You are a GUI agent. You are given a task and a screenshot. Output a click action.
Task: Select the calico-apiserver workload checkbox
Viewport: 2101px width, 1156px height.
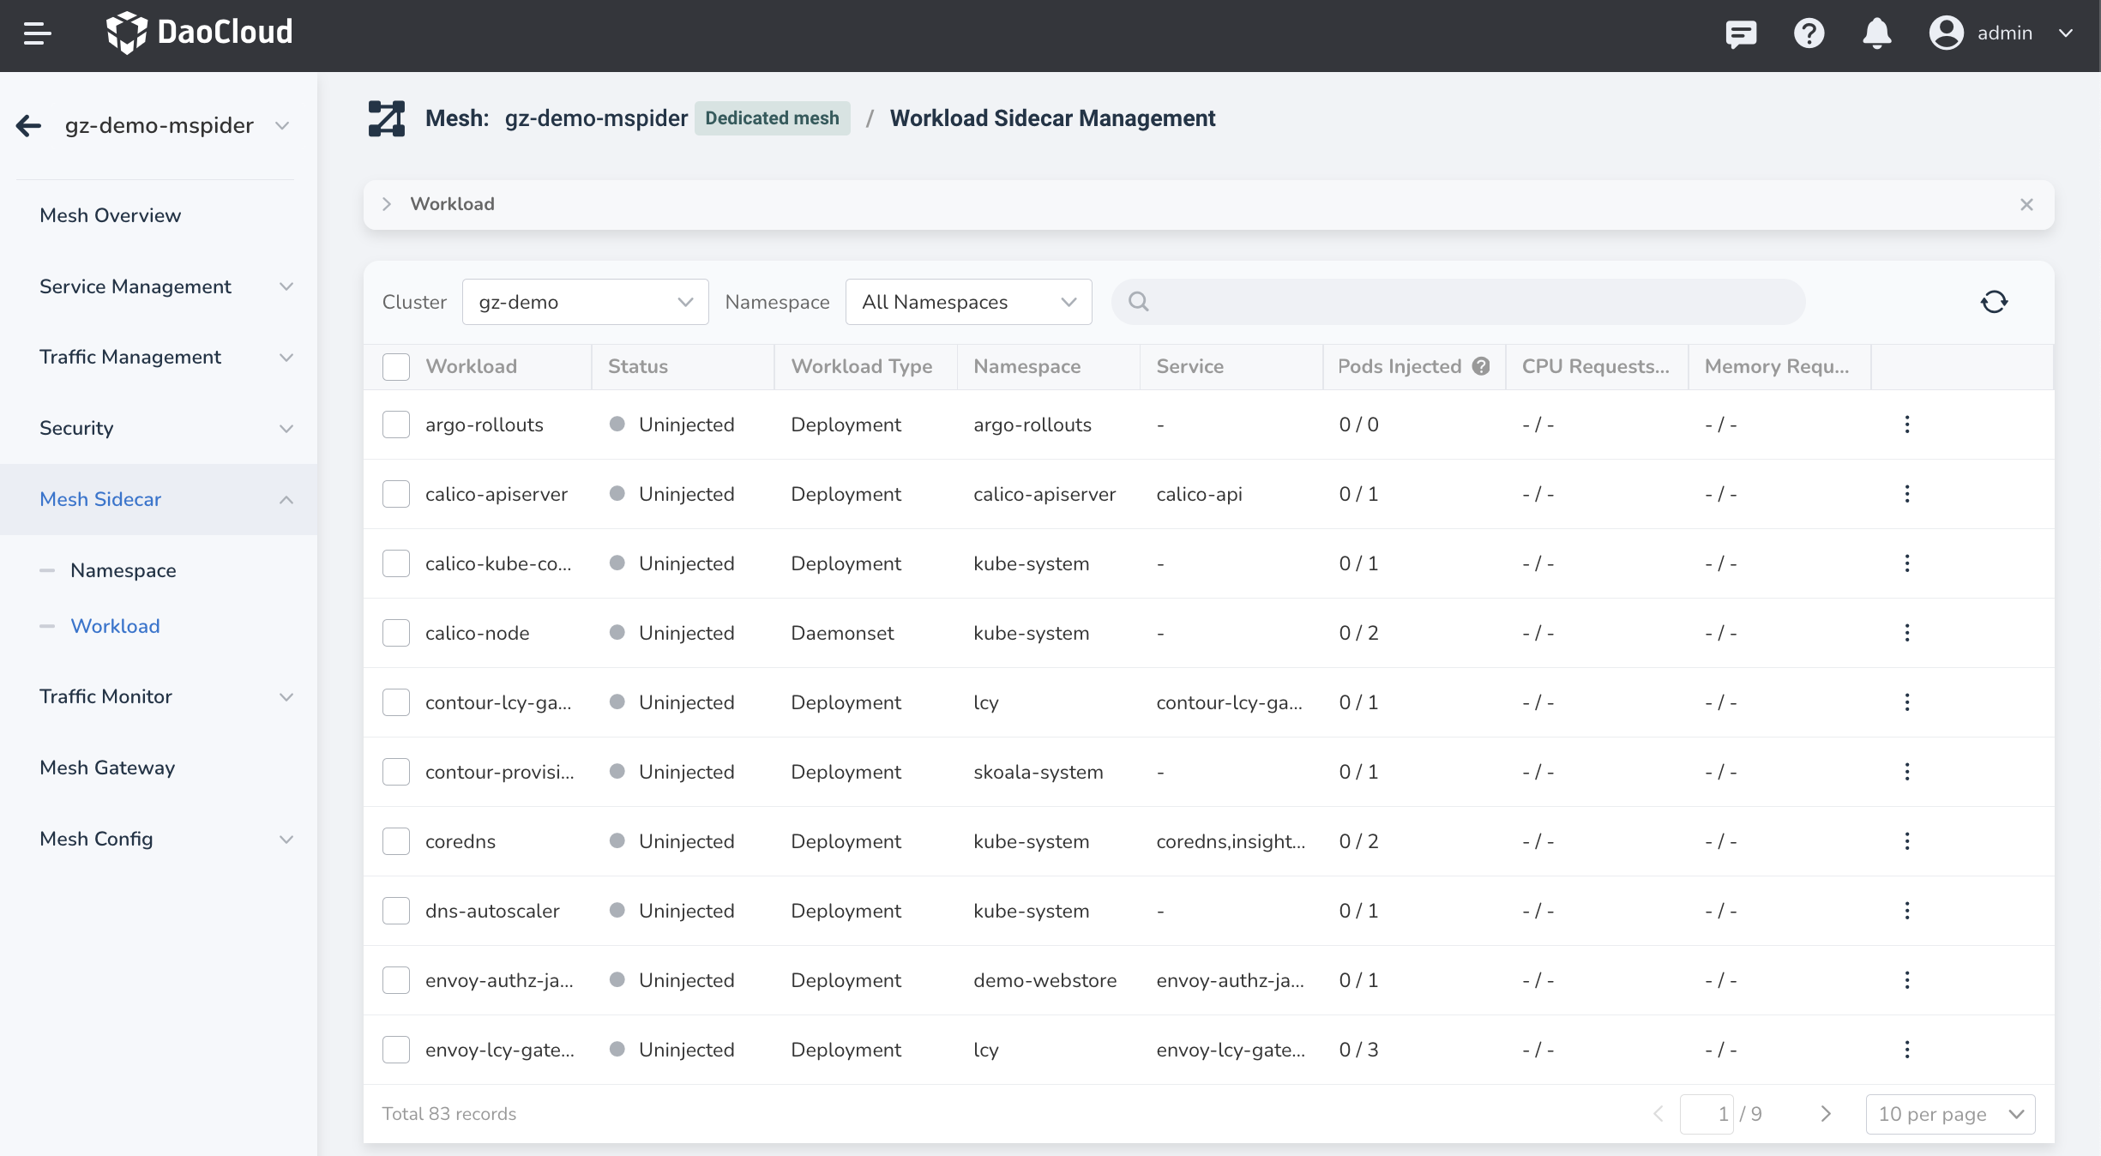pyautogui.click(x=396, y=494)
